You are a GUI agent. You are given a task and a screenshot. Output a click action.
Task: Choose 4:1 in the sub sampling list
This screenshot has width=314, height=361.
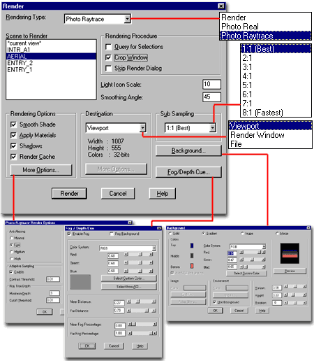[x=276, y=76]
